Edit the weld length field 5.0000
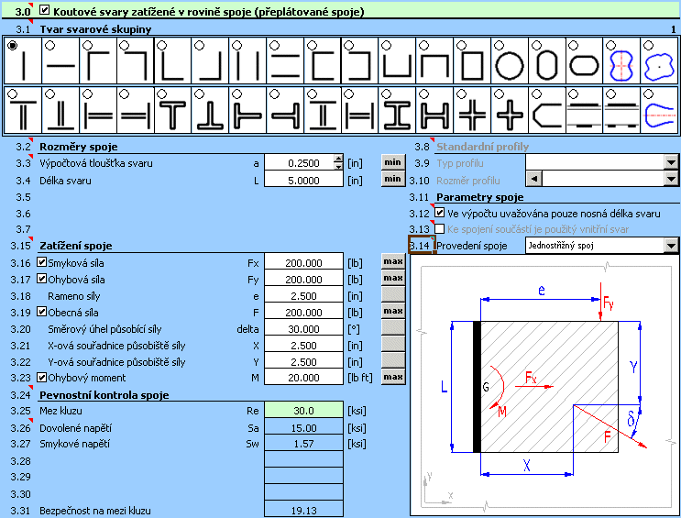Viewport: 681px width, 518px height. tap(303, 180)
